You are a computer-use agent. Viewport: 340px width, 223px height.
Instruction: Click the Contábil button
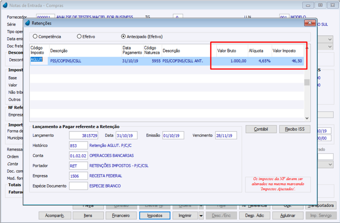261,129
